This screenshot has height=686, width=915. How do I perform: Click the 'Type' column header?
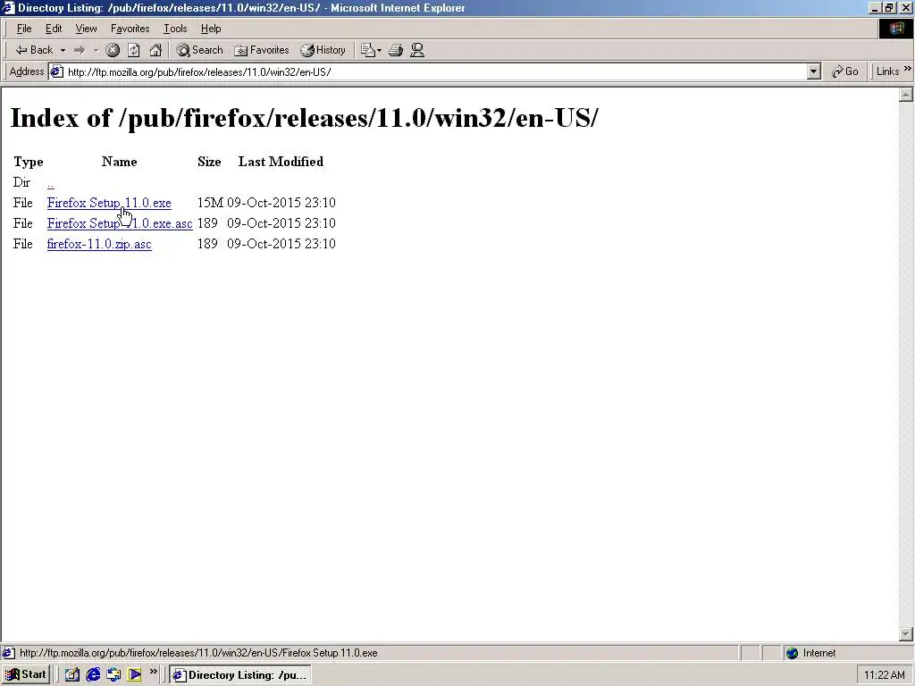(x=28, y=162)
